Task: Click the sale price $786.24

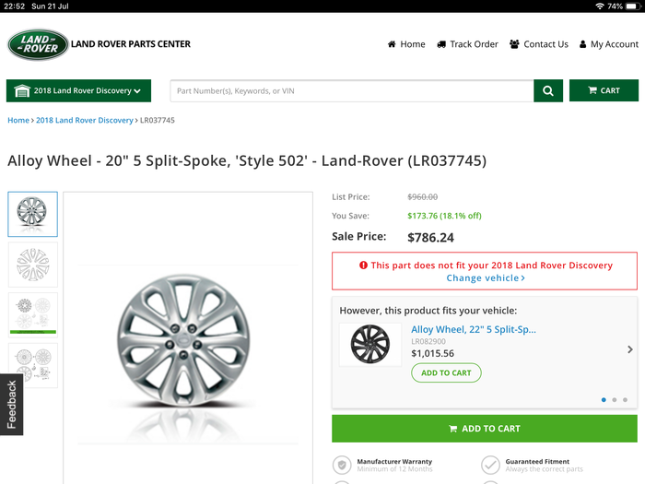Action: pyautogui.click(x=430, y=238)
